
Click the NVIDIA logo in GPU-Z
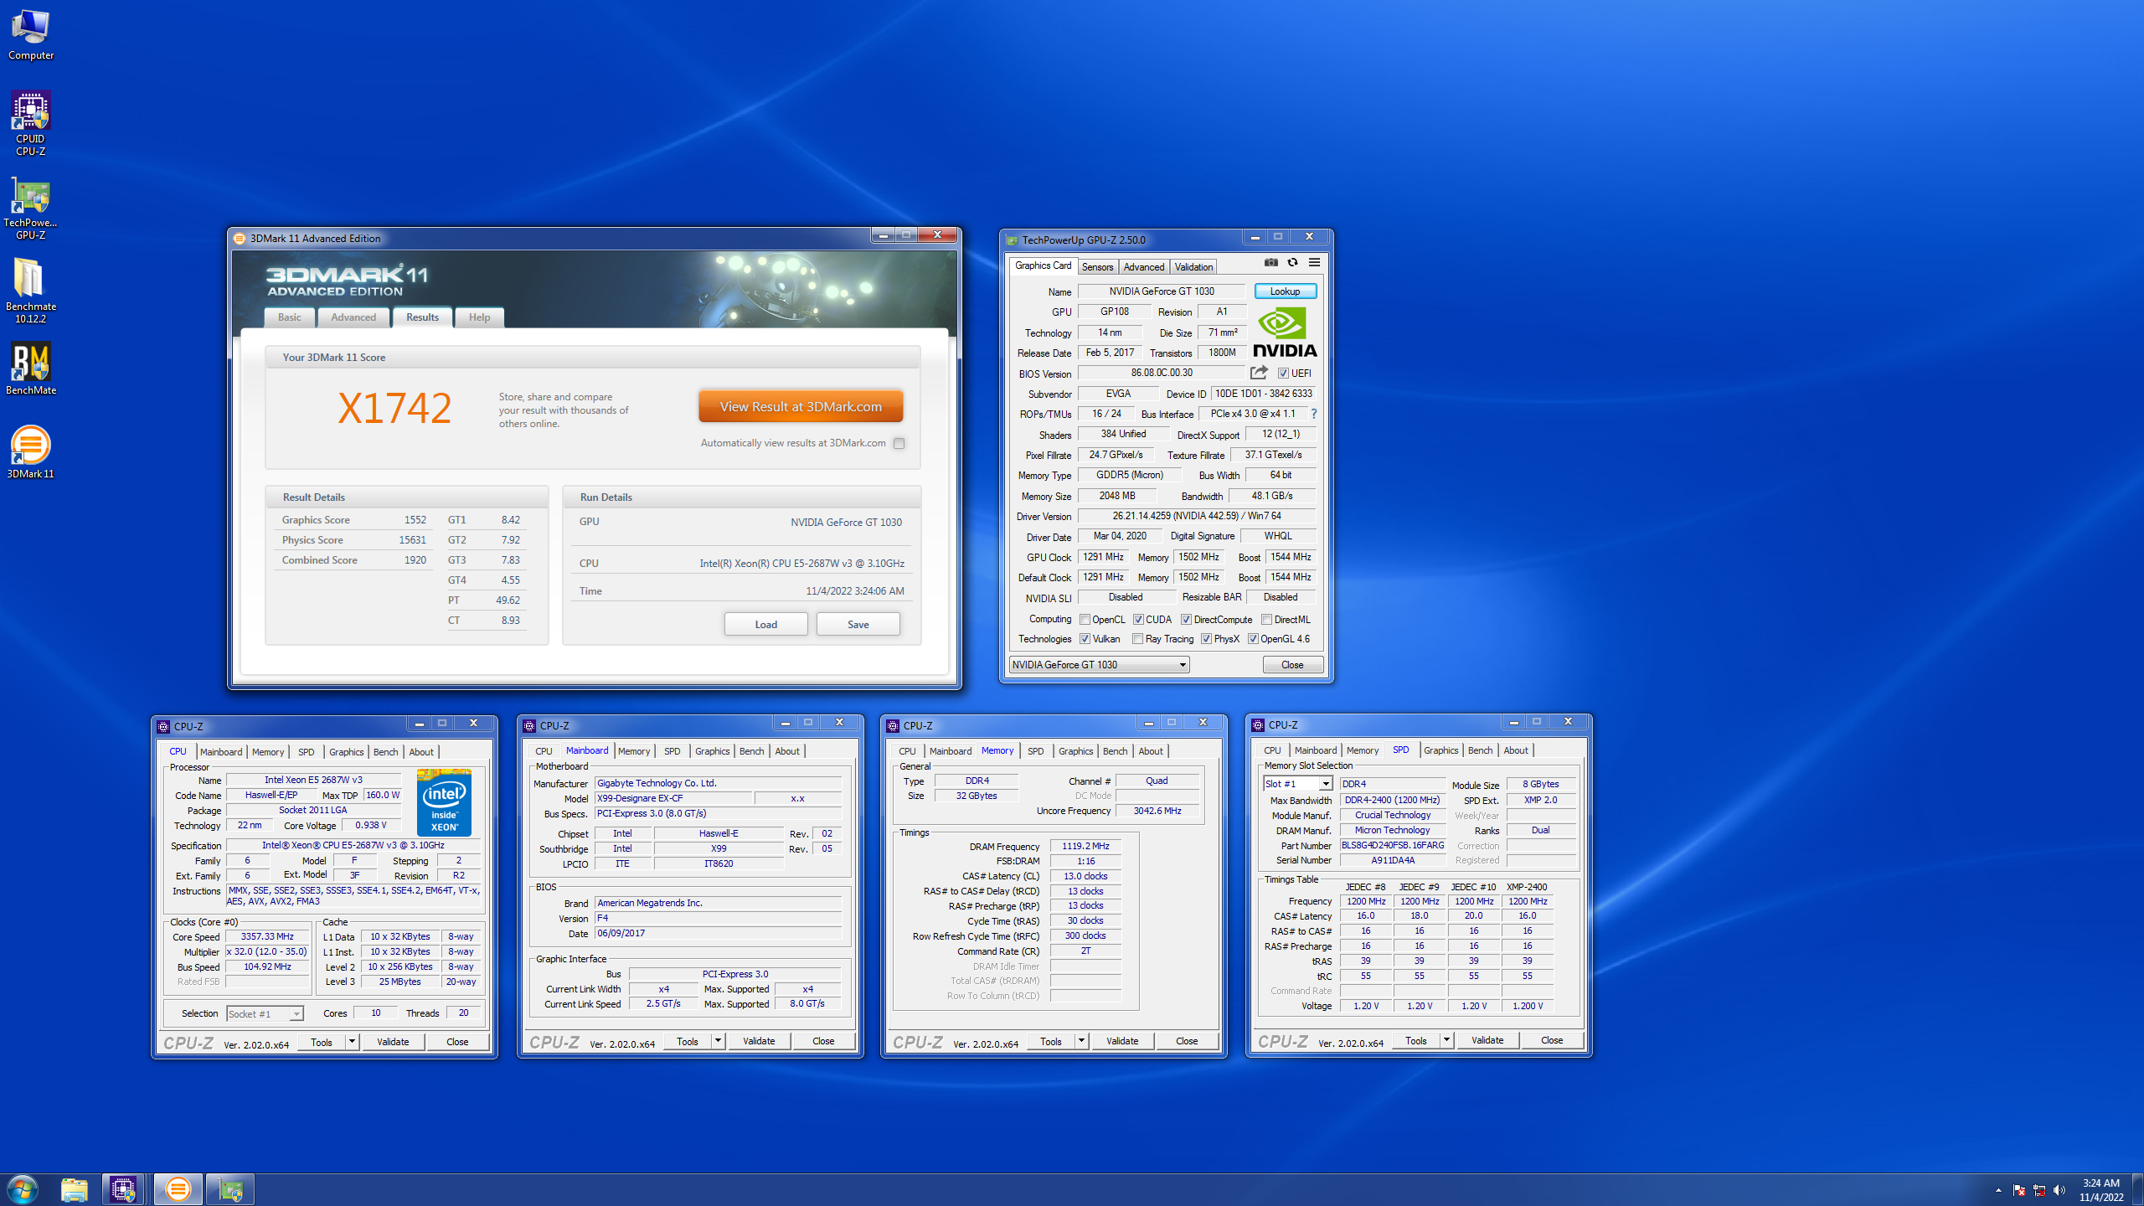(1285, 332)
